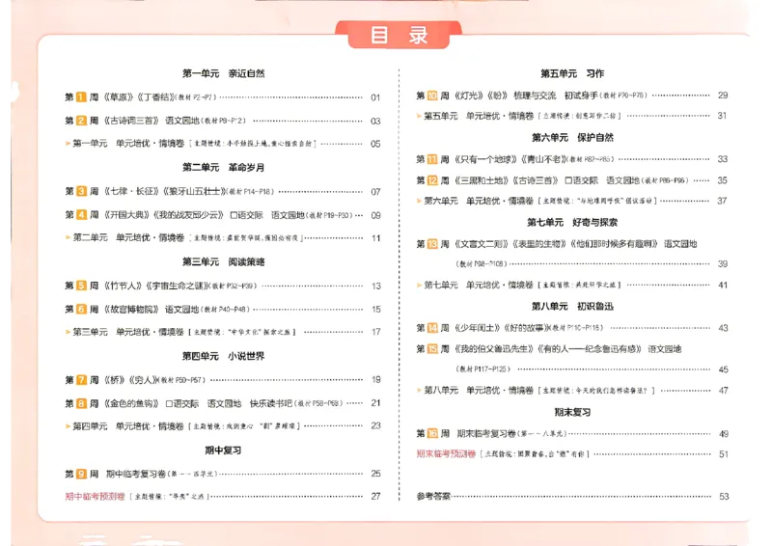Image resolution: width=772 pixels, height=546 pixels.
Task: Click the orange week number 12 badge
Action: [x=432, y=180]
